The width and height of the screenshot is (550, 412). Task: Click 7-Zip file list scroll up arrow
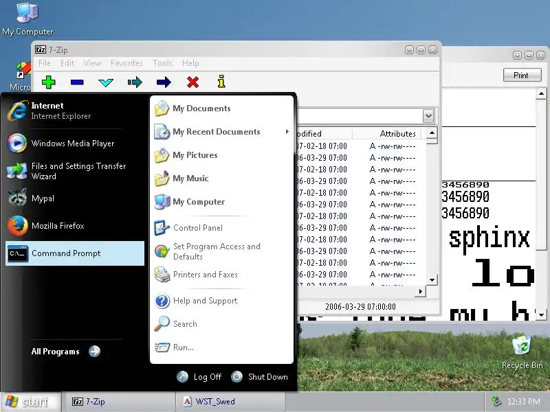pos(432,133)
